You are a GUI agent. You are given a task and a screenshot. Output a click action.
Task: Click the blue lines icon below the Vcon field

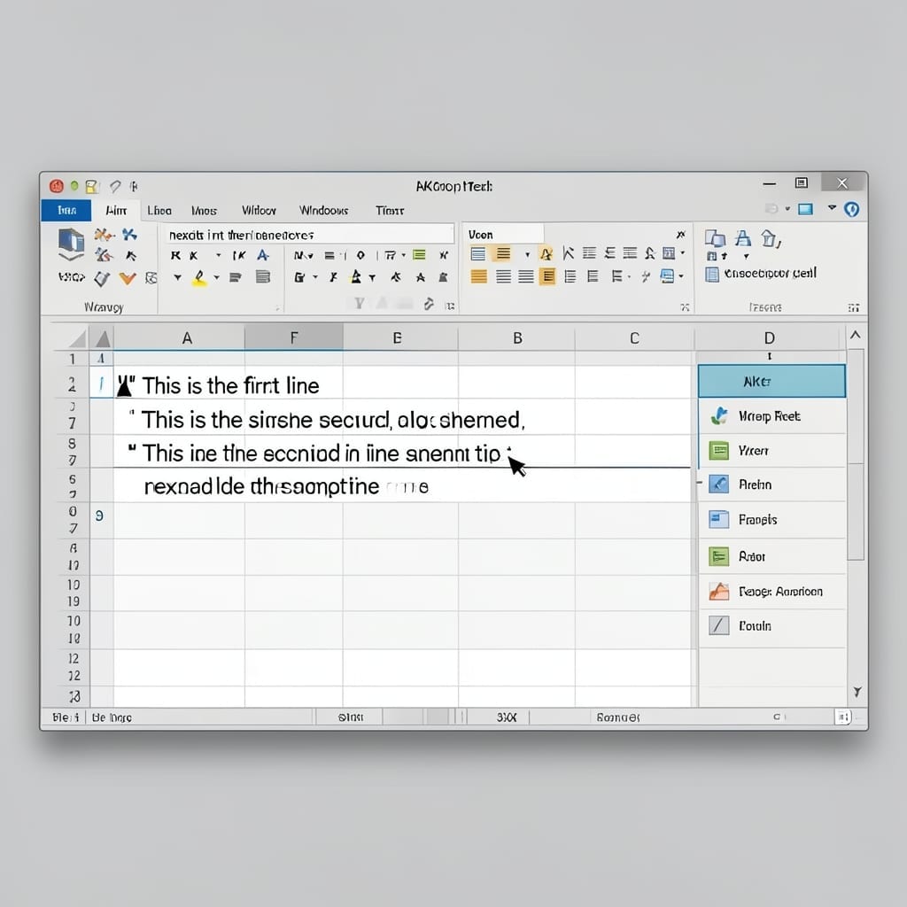click(x=477, y=254)
